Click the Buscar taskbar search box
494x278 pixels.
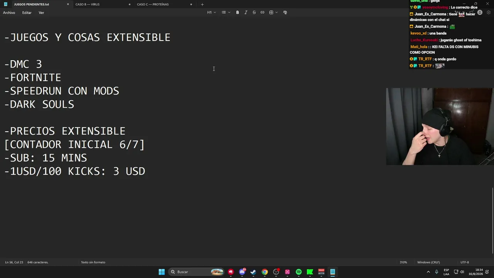click(x=197, y=272)
